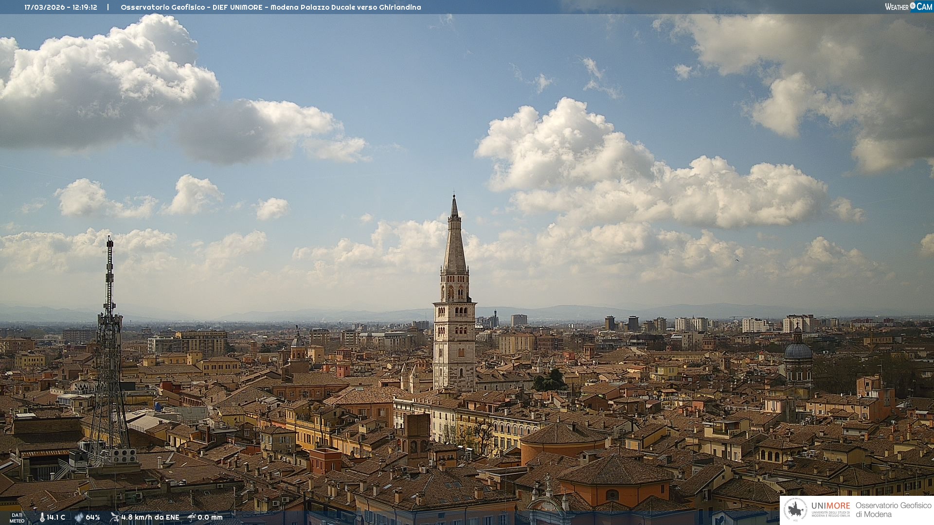Click the 0.0 mm rainfall reading

tap(210, 517)
